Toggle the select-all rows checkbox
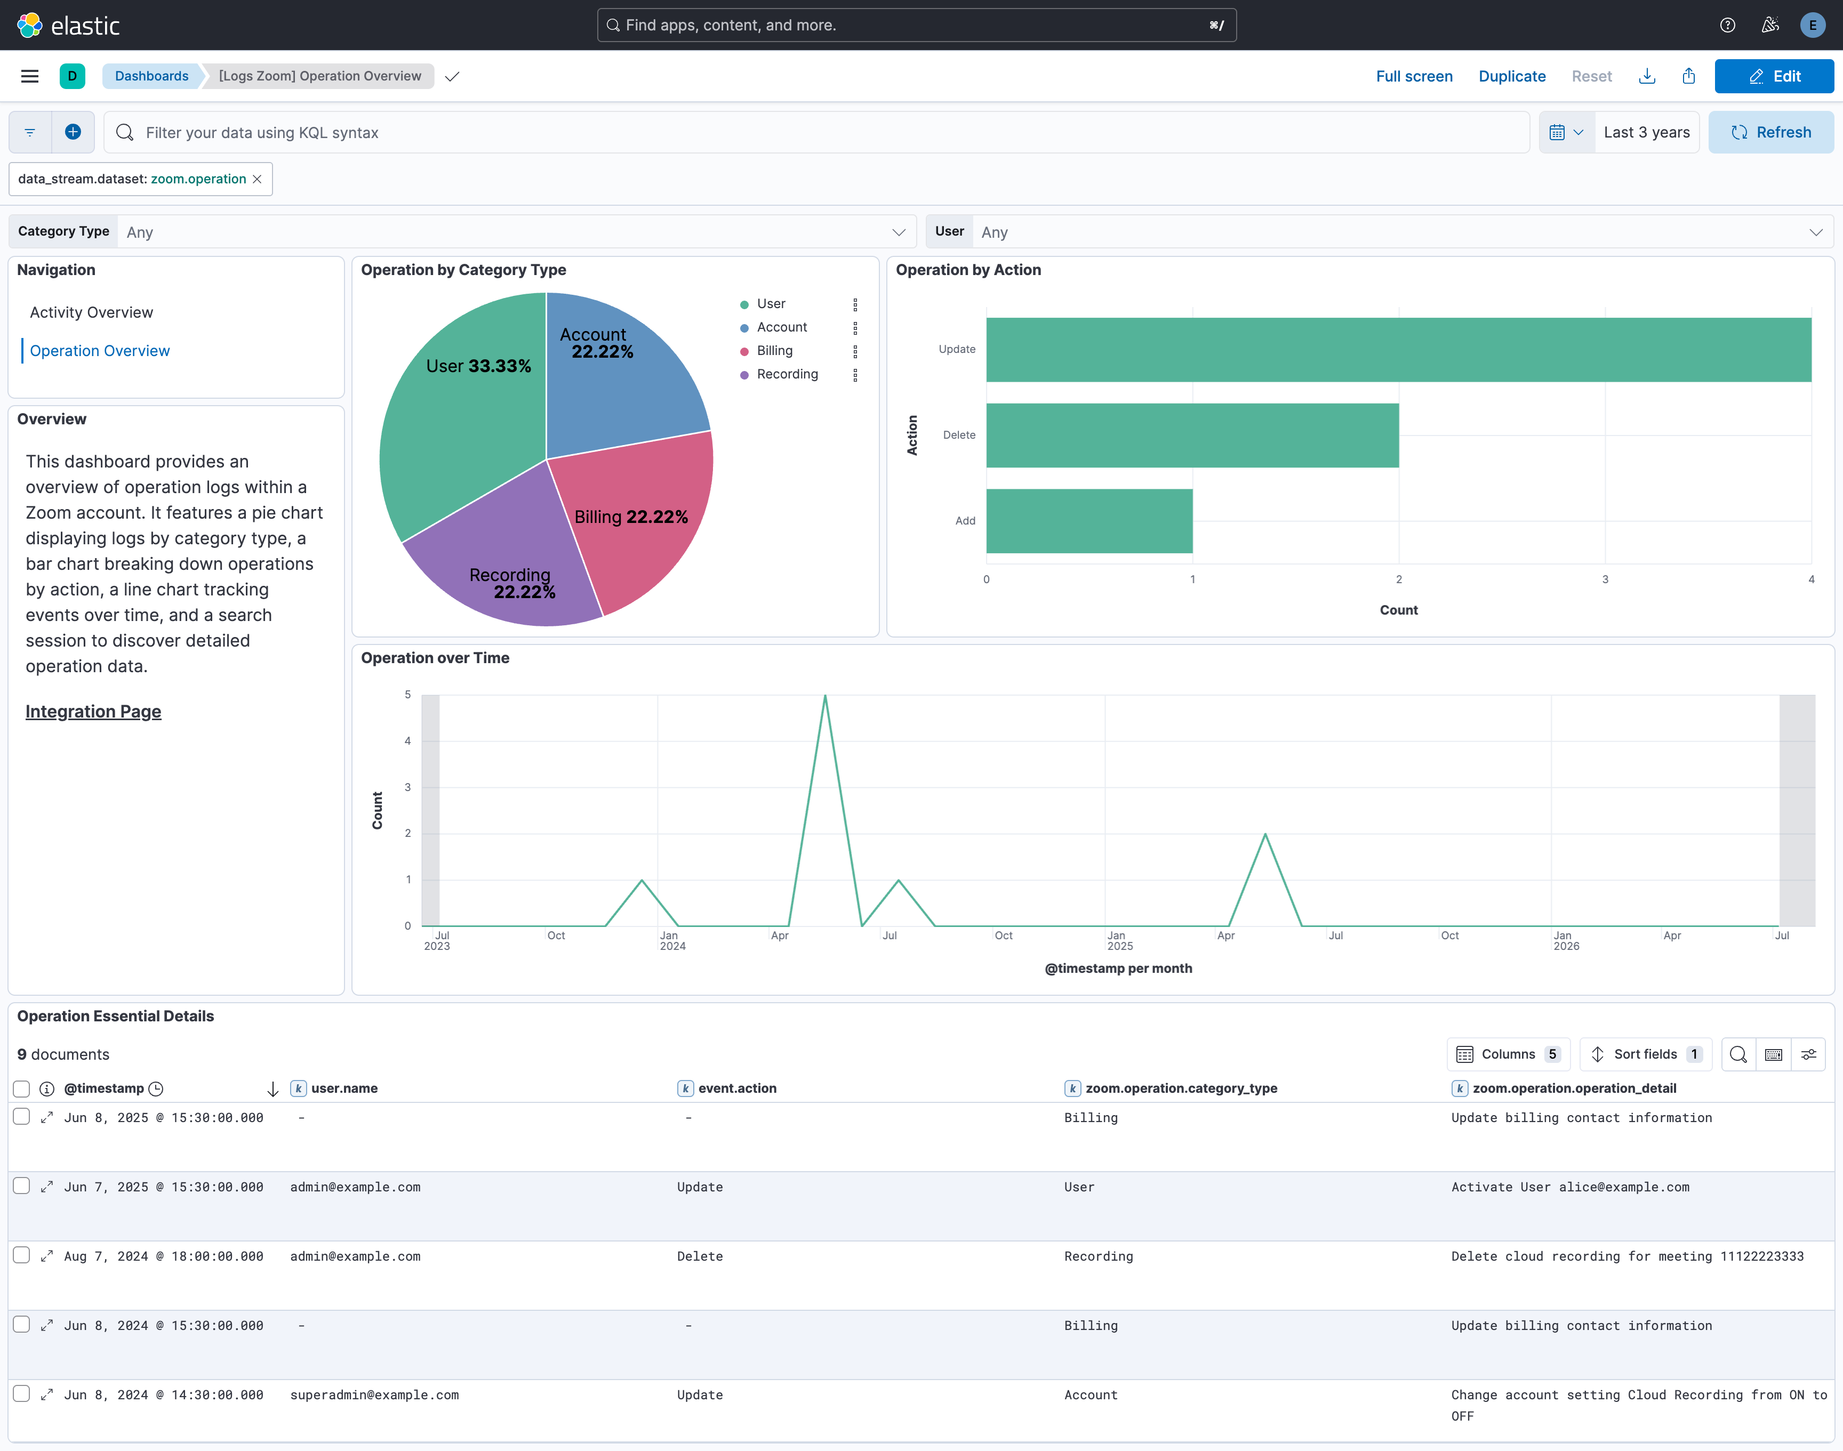Image resolution: width=1843 pixels, height=1451 pixels. coord(22,1089)
